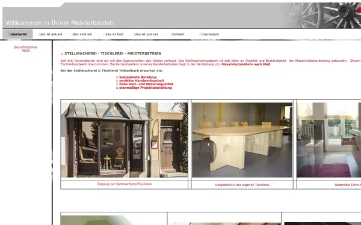Click the Badmöbel Eiche caption
Image resolution: width=361 pixels, height=225 pixels.
(x=348, y=185)
